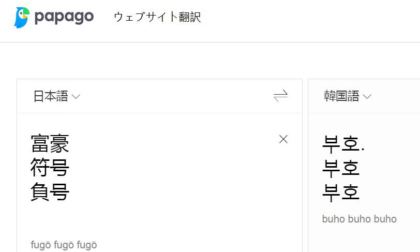Open the 日本語 source language selector

51,96
